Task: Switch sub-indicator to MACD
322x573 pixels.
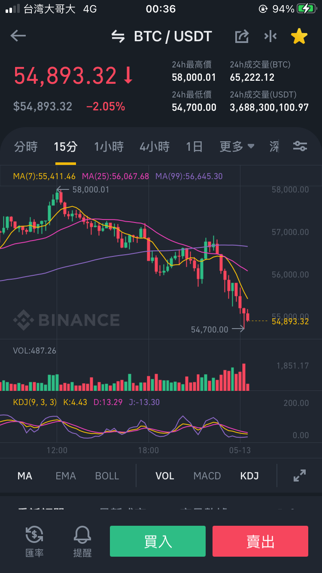Action: click(207, 476)
